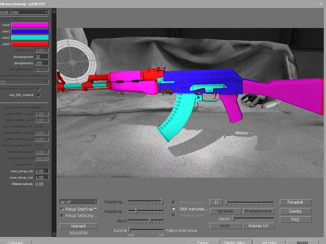Open the Poradnik guide
Viewport: 326px width, 244px height.
tap(295, 202)
